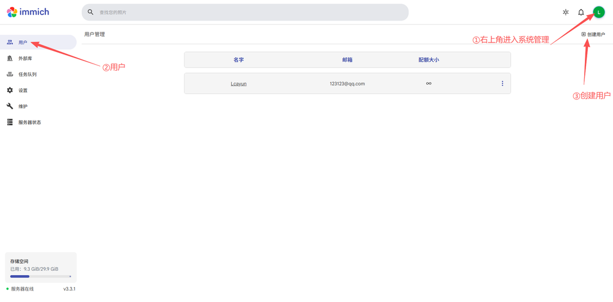The image size is (613, 302).
Task: Click the users people icon
Action: coord(10,43)
